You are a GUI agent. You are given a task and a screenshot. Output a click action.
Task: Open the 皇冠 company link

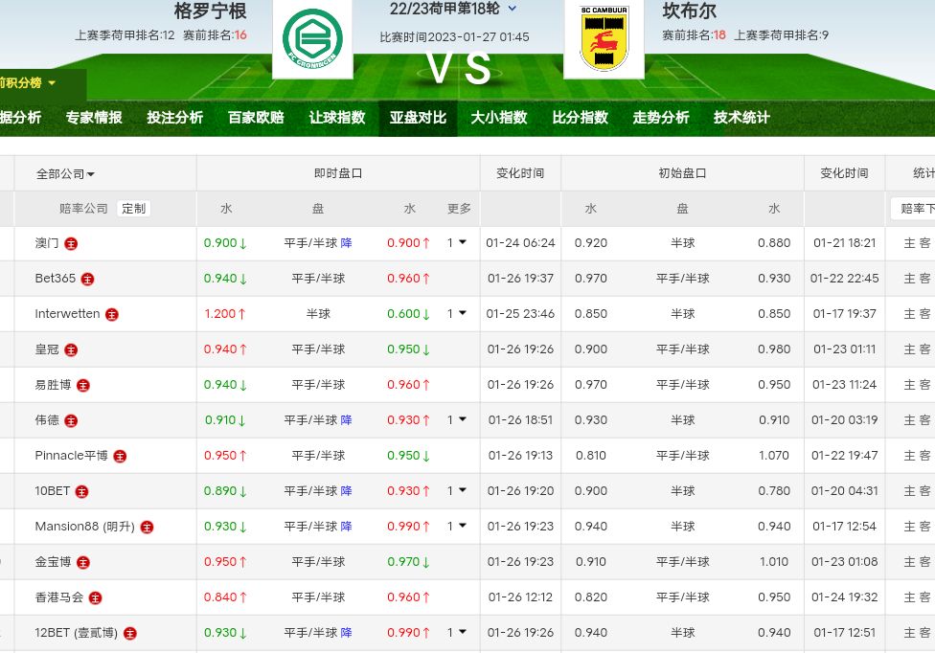[x=47, y=349]
